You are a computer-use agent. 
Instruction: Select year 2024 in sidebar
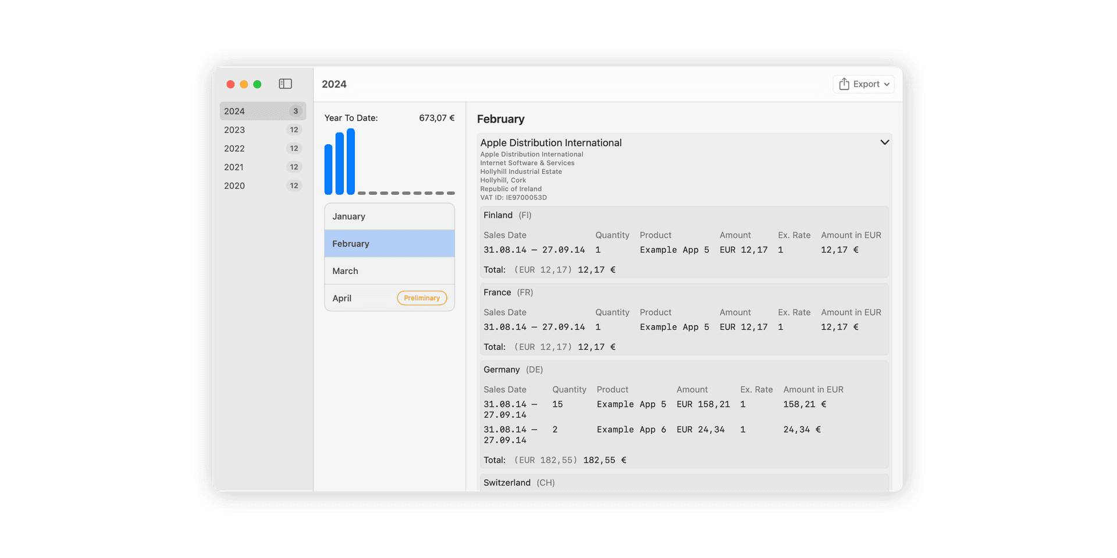[x=262, y=111]
